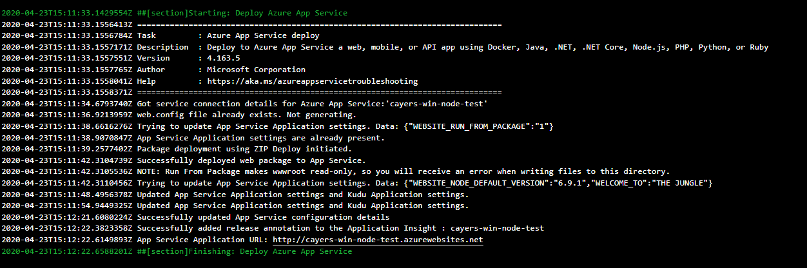Click the 15:11:54 'Updated App Service Application settings' line
Screen dimensions: 807x268
coord(235,206)
